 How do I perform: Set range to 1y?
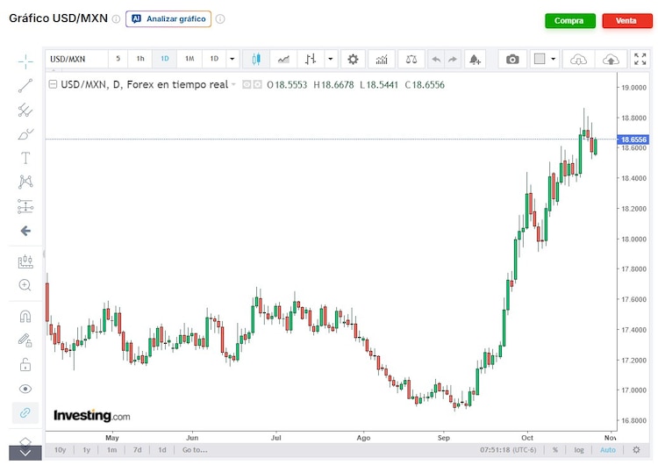click(87, 450)
